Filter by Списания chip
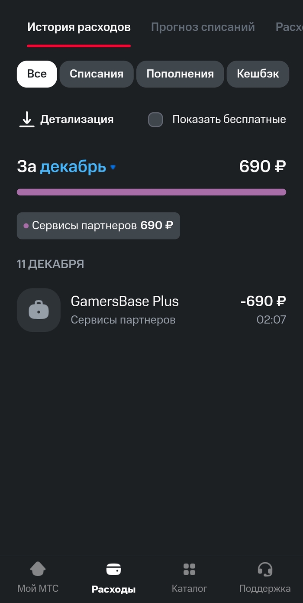This screenshot has height=603, width=303. click(x=97, y=74)
